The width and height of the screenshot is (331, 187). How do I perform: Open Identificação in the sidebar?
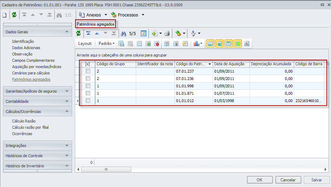click(x=23, y=41)
